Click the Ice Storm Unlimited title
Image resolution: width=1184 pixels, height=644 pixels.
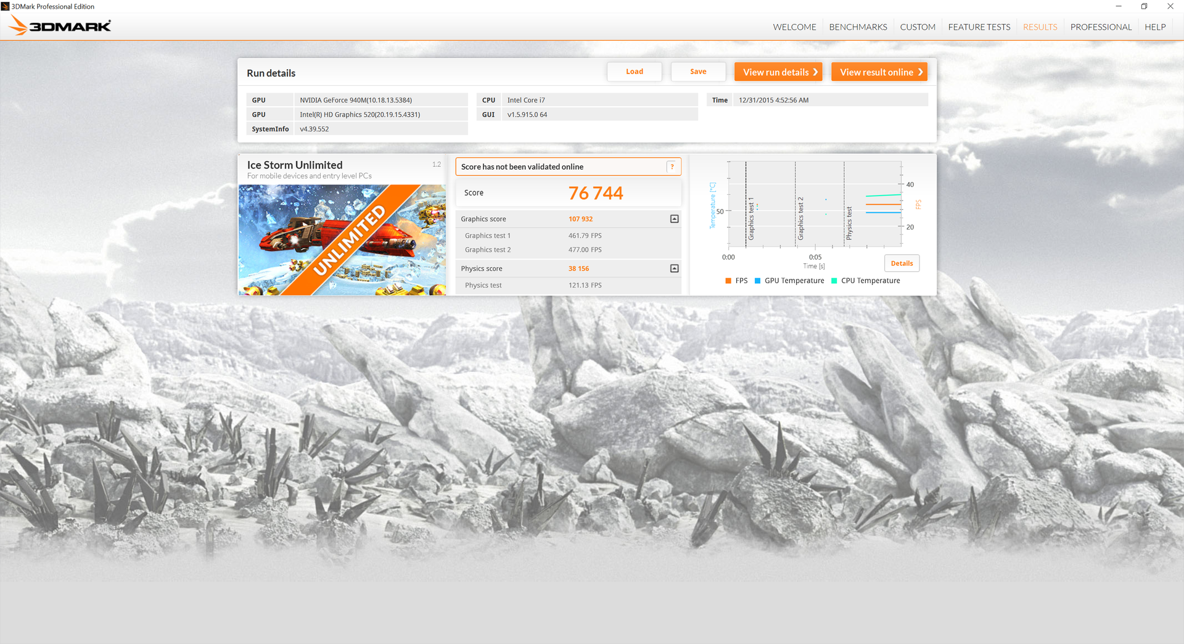pos(295,165)
